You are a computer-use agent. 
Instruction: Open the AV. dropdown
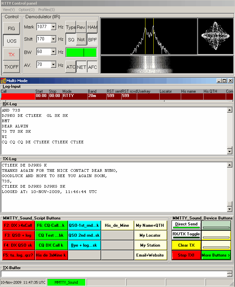[53, 65]
